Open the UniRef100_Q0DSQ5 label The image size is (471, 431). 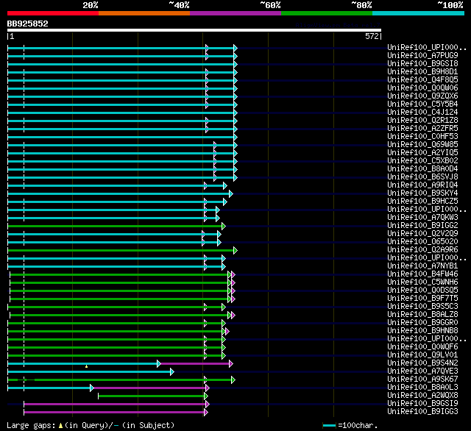tap(422, 291)
